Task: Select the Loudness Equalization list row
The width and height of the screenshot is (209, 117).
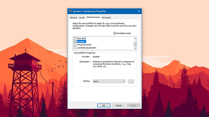Action: click(x=87, y=48)
